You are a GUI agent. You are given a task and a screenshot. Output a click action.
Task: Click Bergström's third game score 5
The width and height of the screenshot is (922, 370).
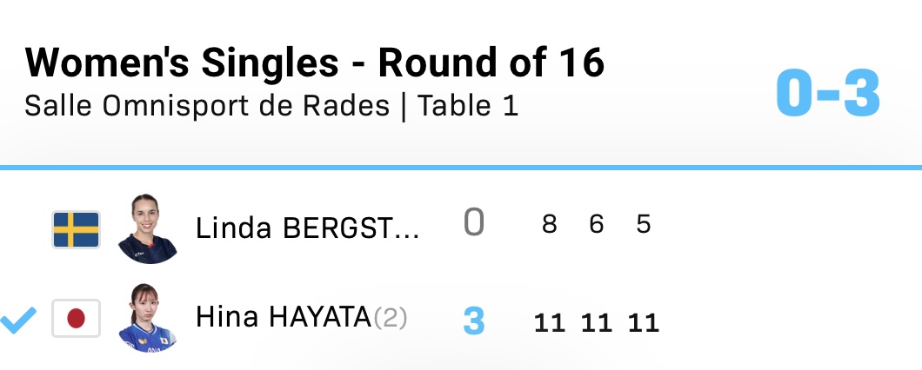pos(644,225)
